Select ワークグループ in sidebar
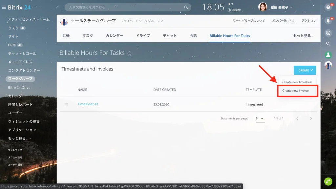Screen dimensions: 336x189 pyautogui.click(x=20, y=79)
